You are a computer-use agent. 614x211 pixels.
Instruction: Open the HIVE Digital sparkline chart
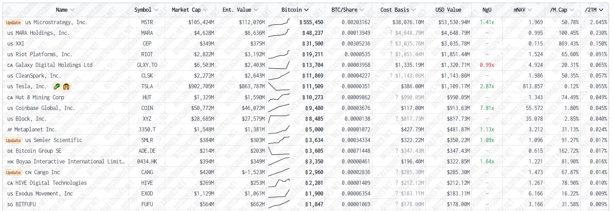point(279,183)
